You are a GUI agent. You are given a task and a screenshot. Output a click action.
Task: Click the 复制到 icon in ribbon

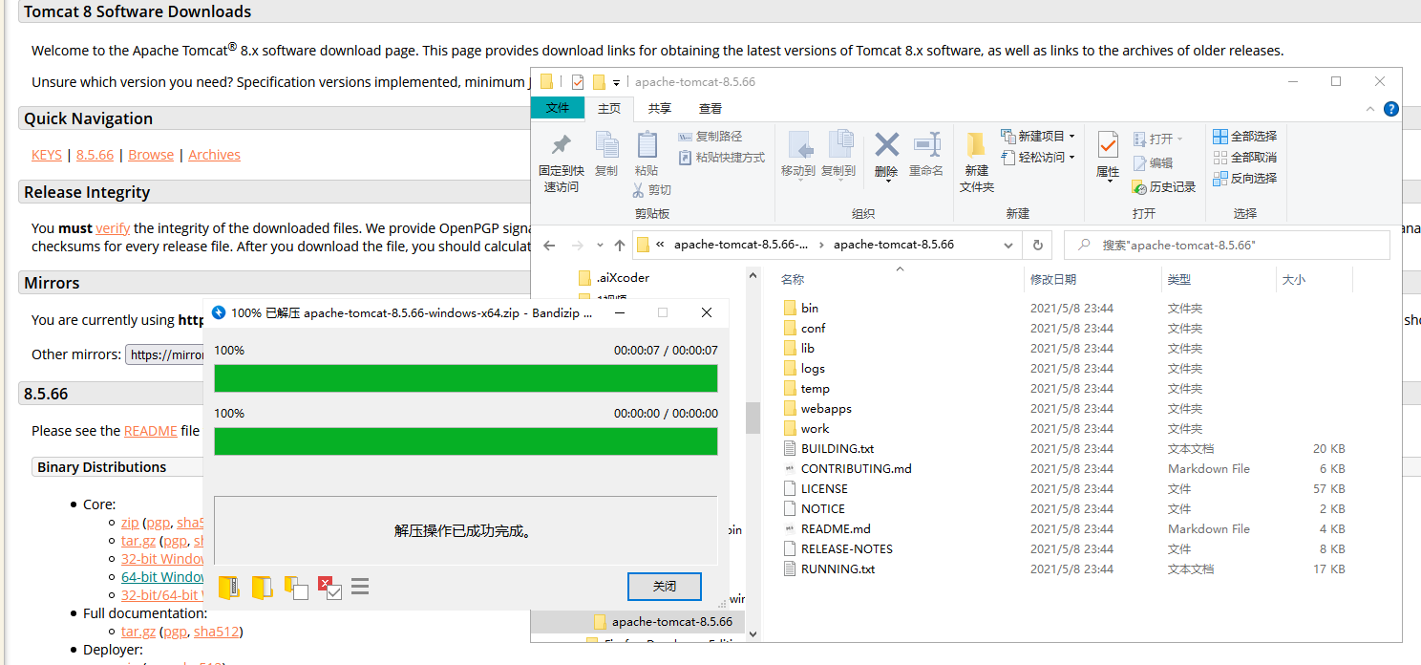point(840,144)
